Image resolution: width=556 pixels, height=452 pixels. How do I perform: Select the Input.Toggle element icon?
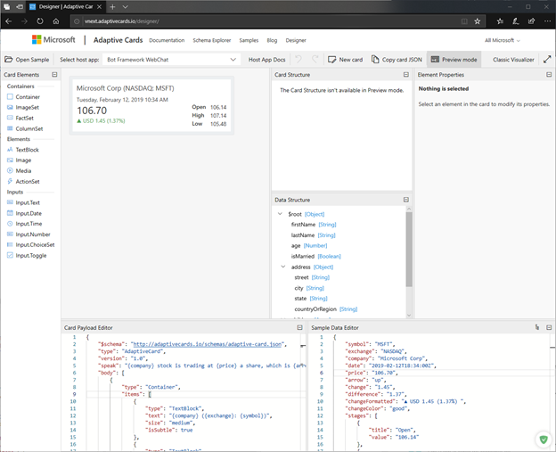pyautogui.click(x=10, y=255)
